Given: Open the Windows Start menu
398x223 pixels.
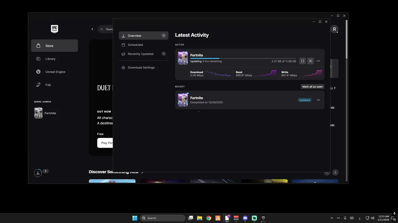Looking at the screenshot, I should pyautogui.click(x=135, y=218).
